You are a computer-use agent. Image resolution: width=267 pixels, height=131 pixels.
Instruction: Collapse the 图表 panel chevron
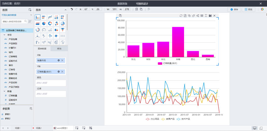[x=65, y=10]
